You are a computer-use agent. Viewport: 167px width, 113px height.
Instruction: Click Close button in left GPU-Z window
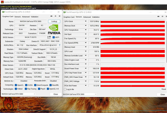(x=56, y=94)
